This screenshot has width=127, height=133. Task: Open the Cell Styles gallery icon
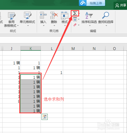click(28, 15)
